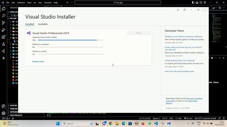The height and width of the screenshot is (127, 227).
Task: Click errors and warnings count in status bar
Action: 6,119
